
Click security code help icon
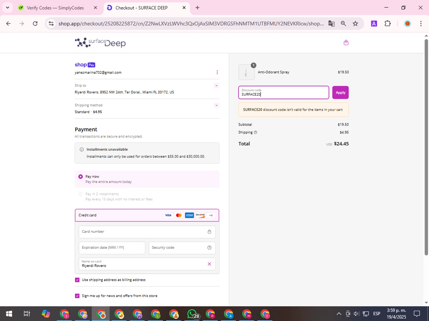click(209, 248)
